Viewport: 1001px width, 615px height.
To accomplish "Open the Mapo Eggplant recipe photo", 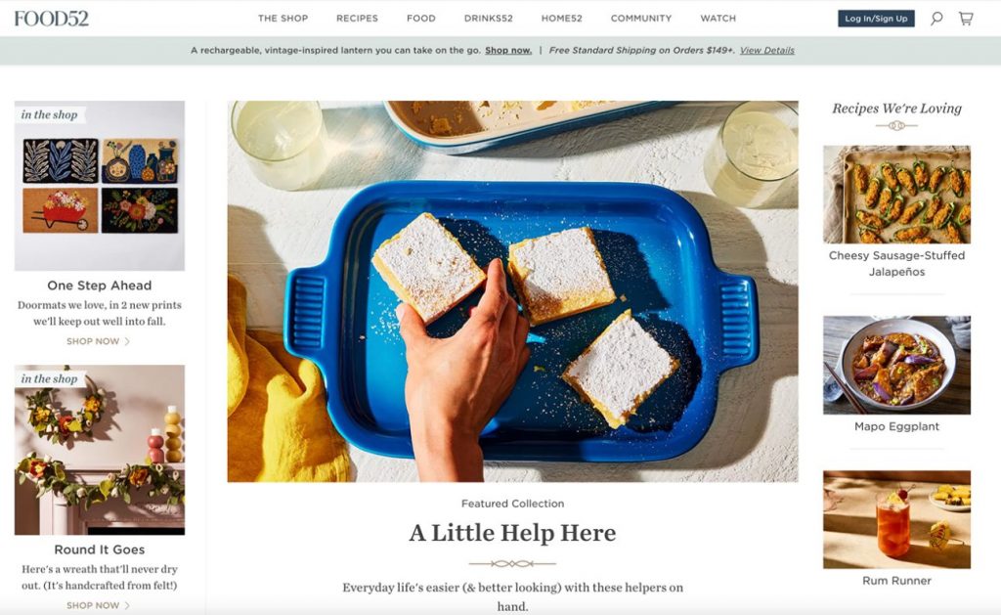I will click(x=896, y=365).
